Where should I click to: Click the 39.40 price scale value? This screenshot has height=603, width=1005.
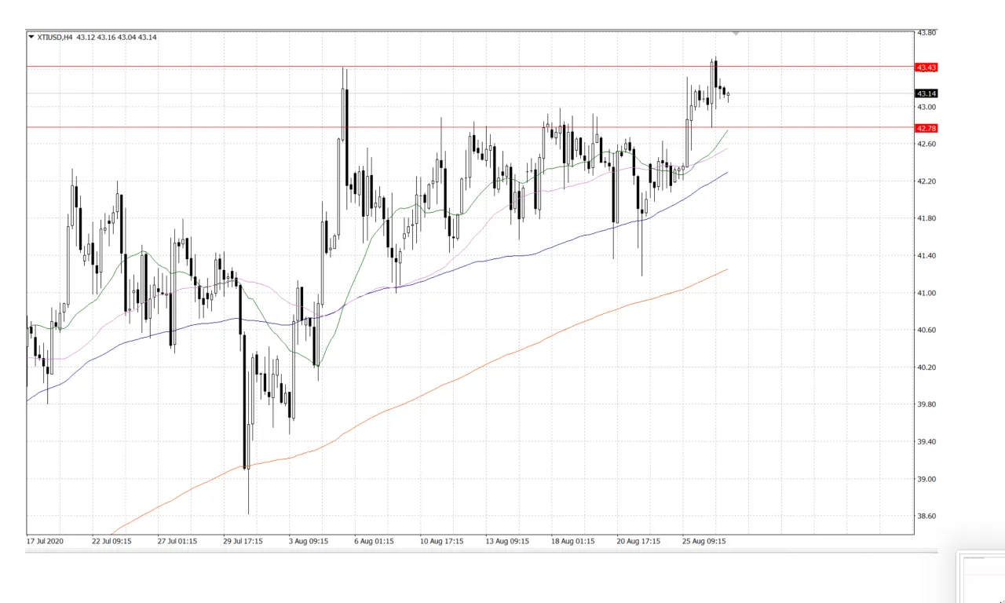tap(926, 442)
